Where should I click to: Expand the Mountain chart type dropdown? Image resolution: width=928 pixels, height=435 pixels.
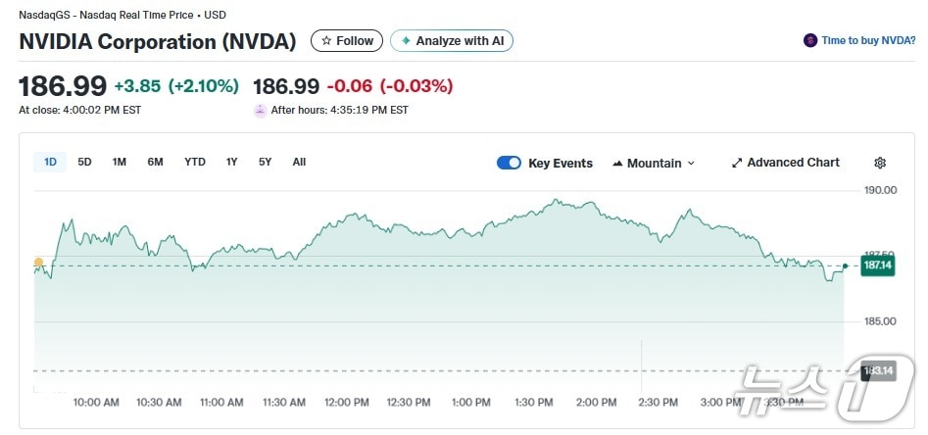[691, 164]
